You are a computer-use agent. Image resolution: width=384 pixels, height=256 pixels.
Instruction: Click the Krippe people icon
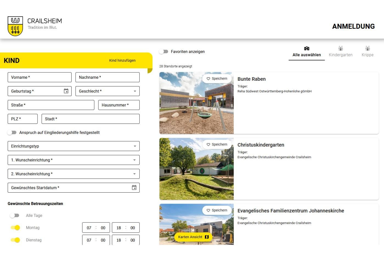[x=368, y=49]
